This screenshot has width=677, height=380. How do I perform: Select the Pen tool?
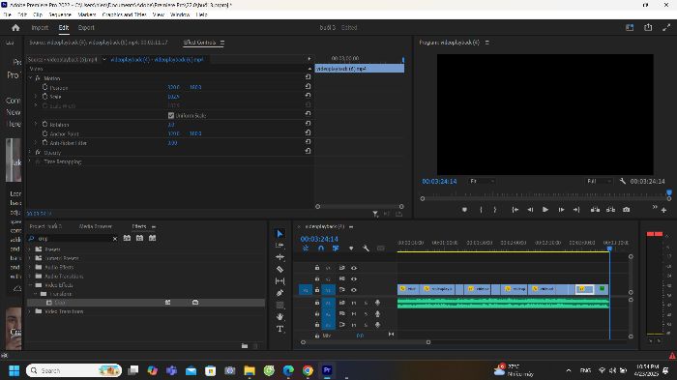(280, 293)
